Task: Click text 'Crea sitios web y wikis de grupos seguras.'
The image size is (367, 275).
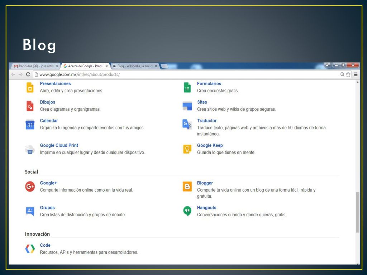Action: tap(237, 109)
